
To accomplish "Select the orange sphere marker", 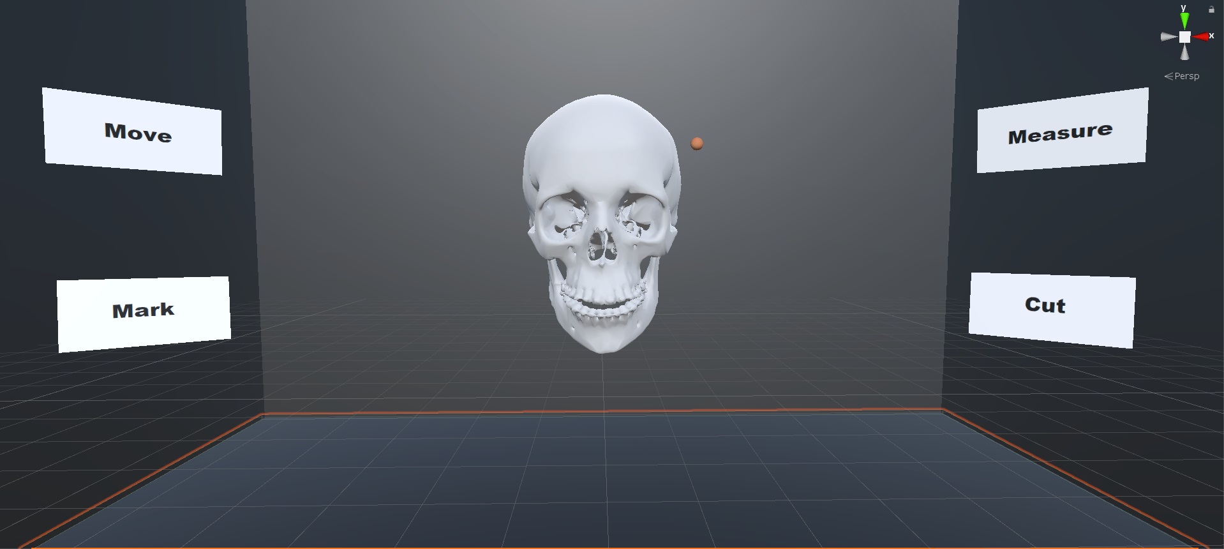I will click(697, 144).
